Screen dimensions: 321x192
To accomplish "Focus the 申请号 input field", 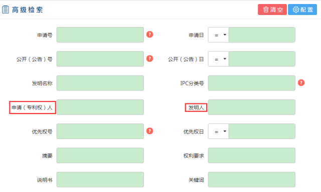I will 100,35.
